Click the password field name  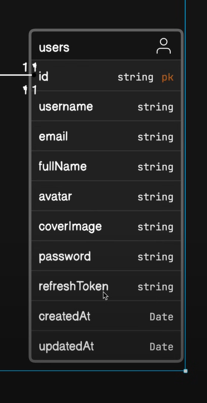click(65, 257)
